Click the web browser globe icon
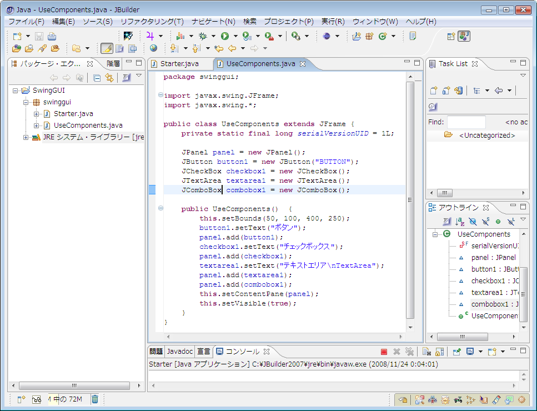Viewport: 537px width, 411px height. tap(153, 48)
